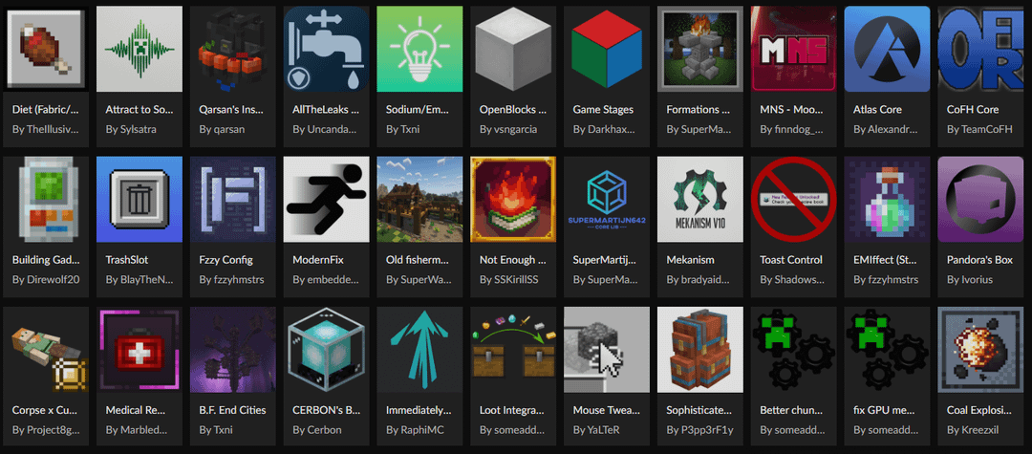Open the Formations campfire thumbnail
The image size is (1032, 454).
699,48
